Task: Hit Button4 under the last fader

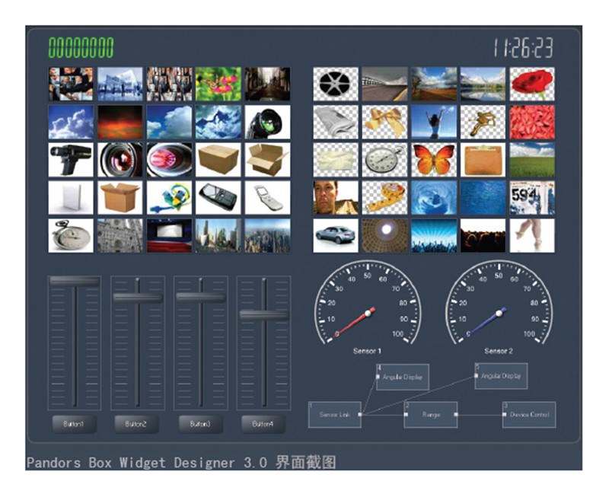Action: point(263,424)
